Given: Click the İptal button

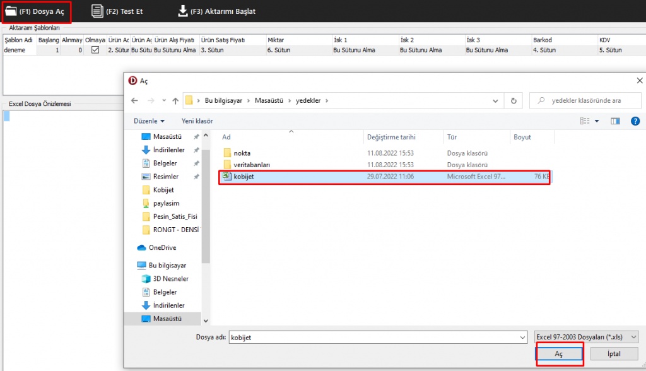Looking at the screenshot, I should [x=614, y=354].
